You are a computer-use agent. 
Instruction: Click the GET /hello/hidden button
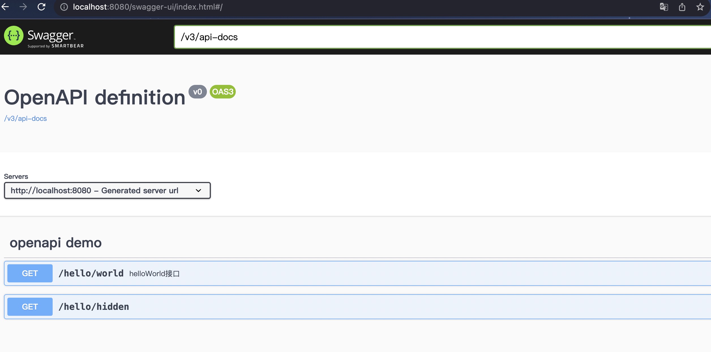pyautogui.click(x=29, y=306)
